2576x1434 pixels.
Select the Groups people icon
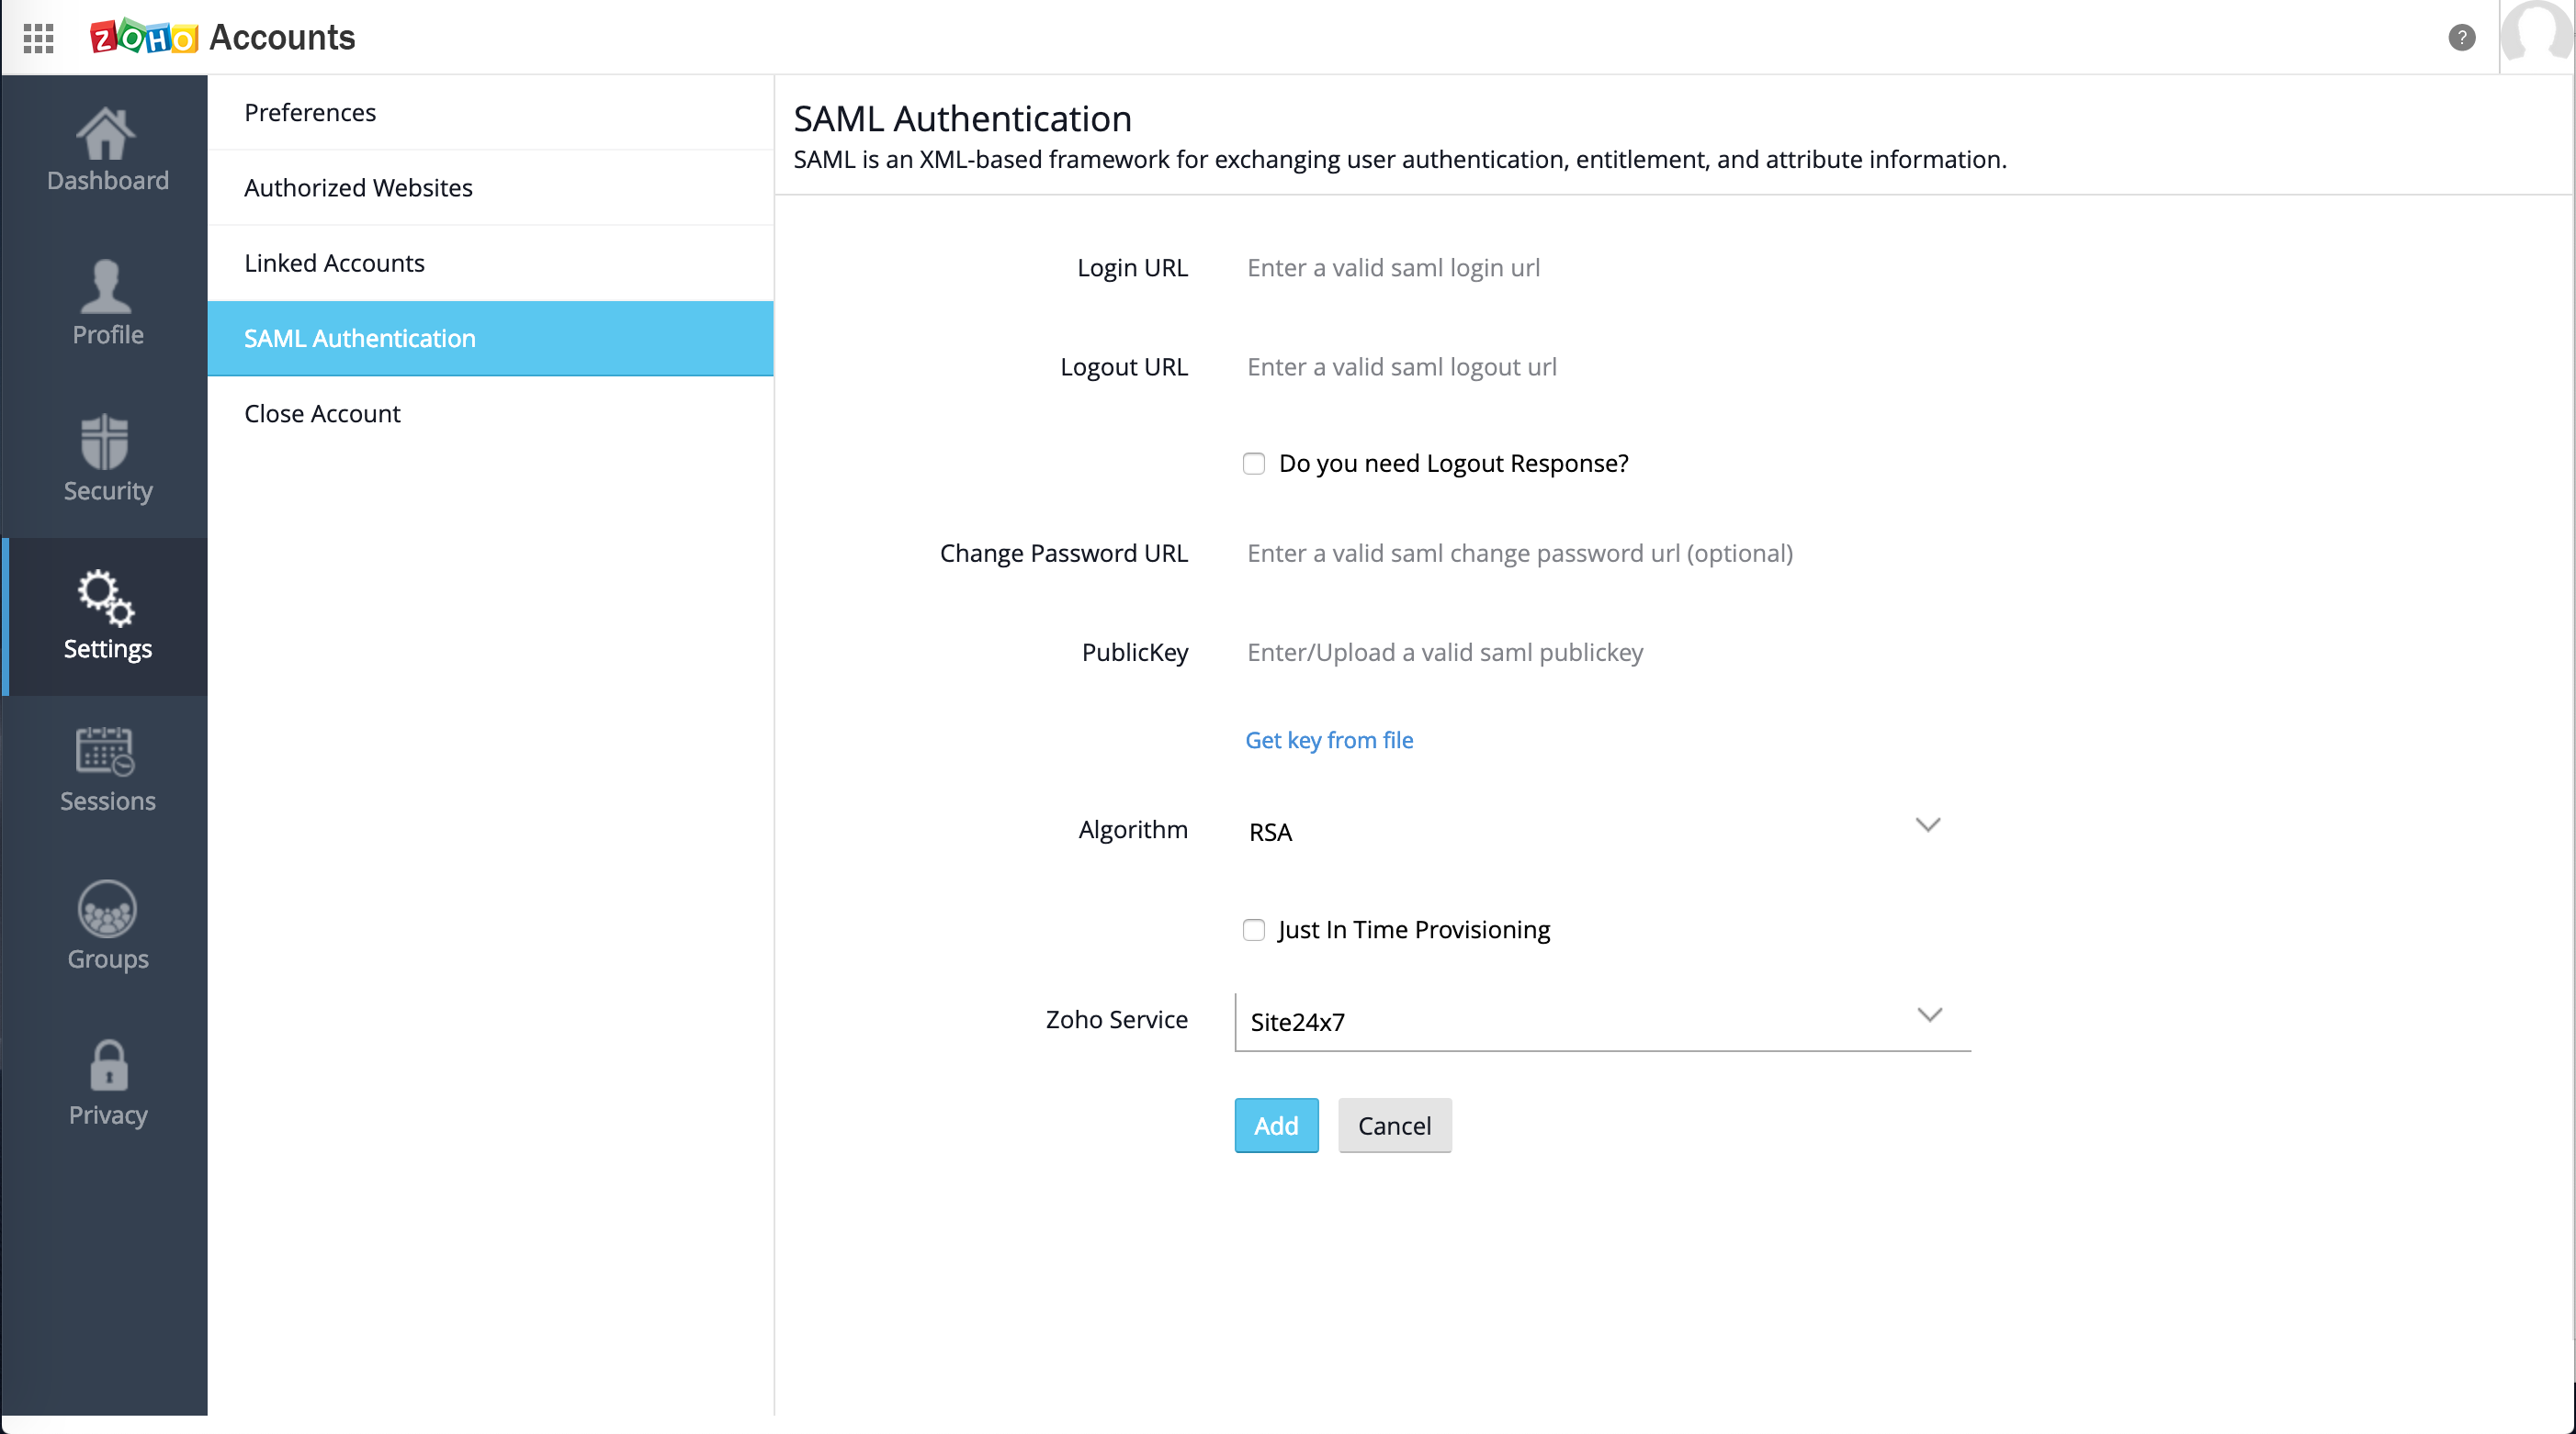[107, 910]
